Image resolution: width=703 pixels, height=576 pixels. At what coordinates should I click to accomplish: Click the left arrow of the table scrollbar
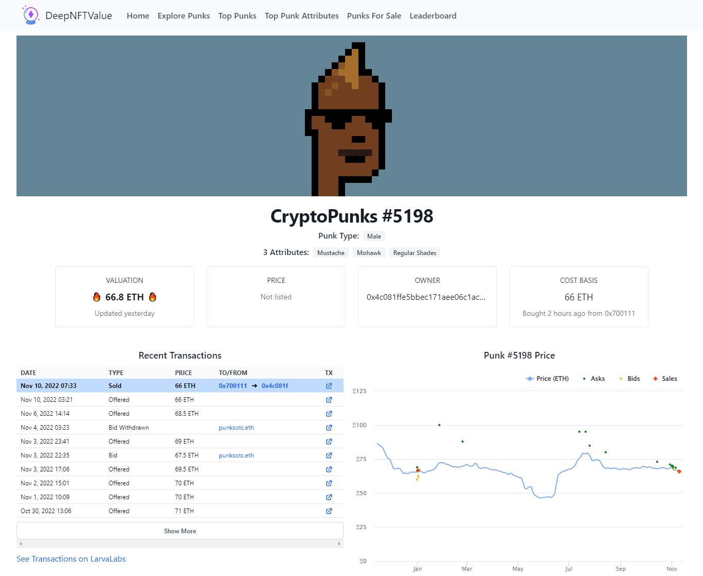[x=20, y=544]
